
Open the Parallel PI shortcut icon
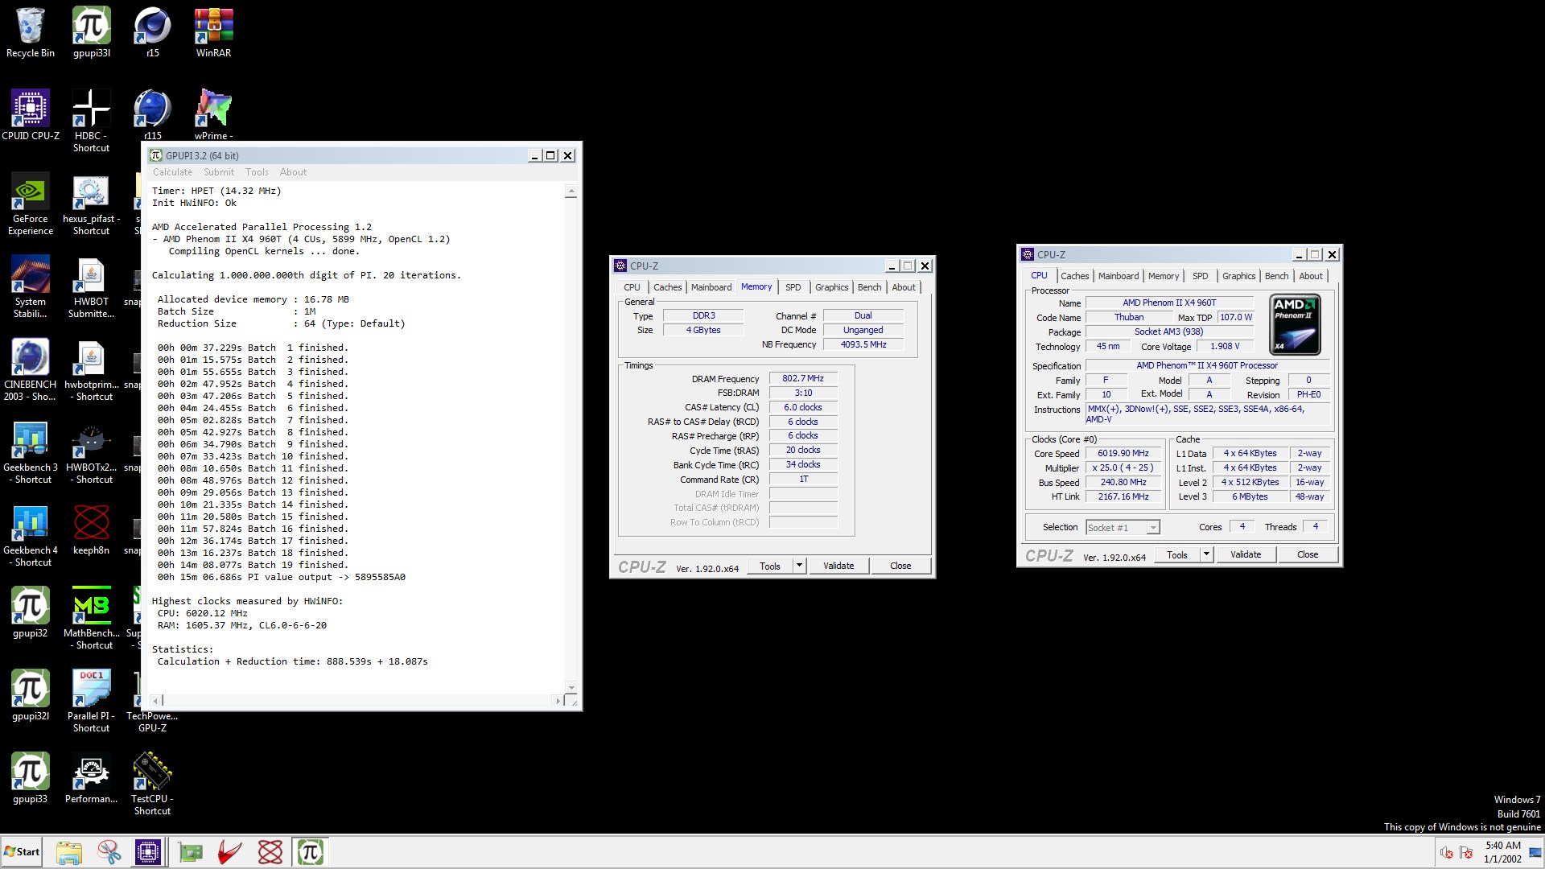(91, 702)
